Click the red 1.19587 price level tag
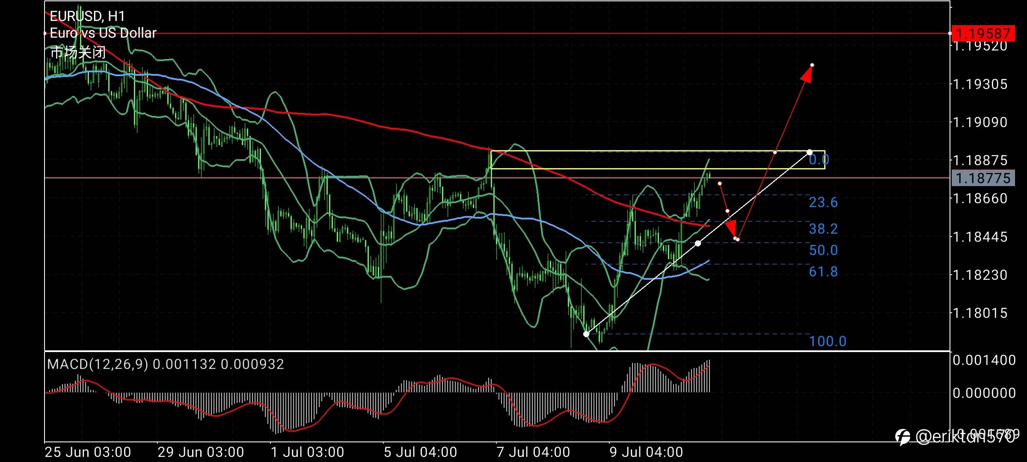The width and height of the screenshot is (1027, 462). click(982, 33)
